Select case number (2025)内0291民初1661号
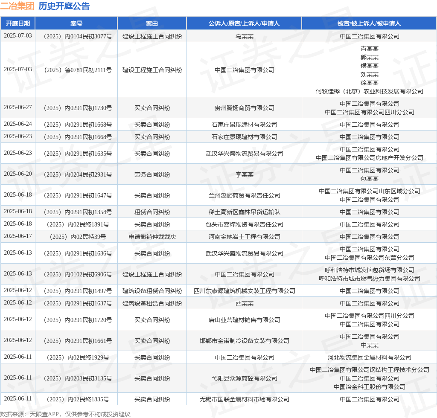 click(78, 341)
